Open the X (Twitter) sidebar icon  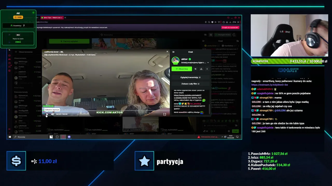click(9, 50)
